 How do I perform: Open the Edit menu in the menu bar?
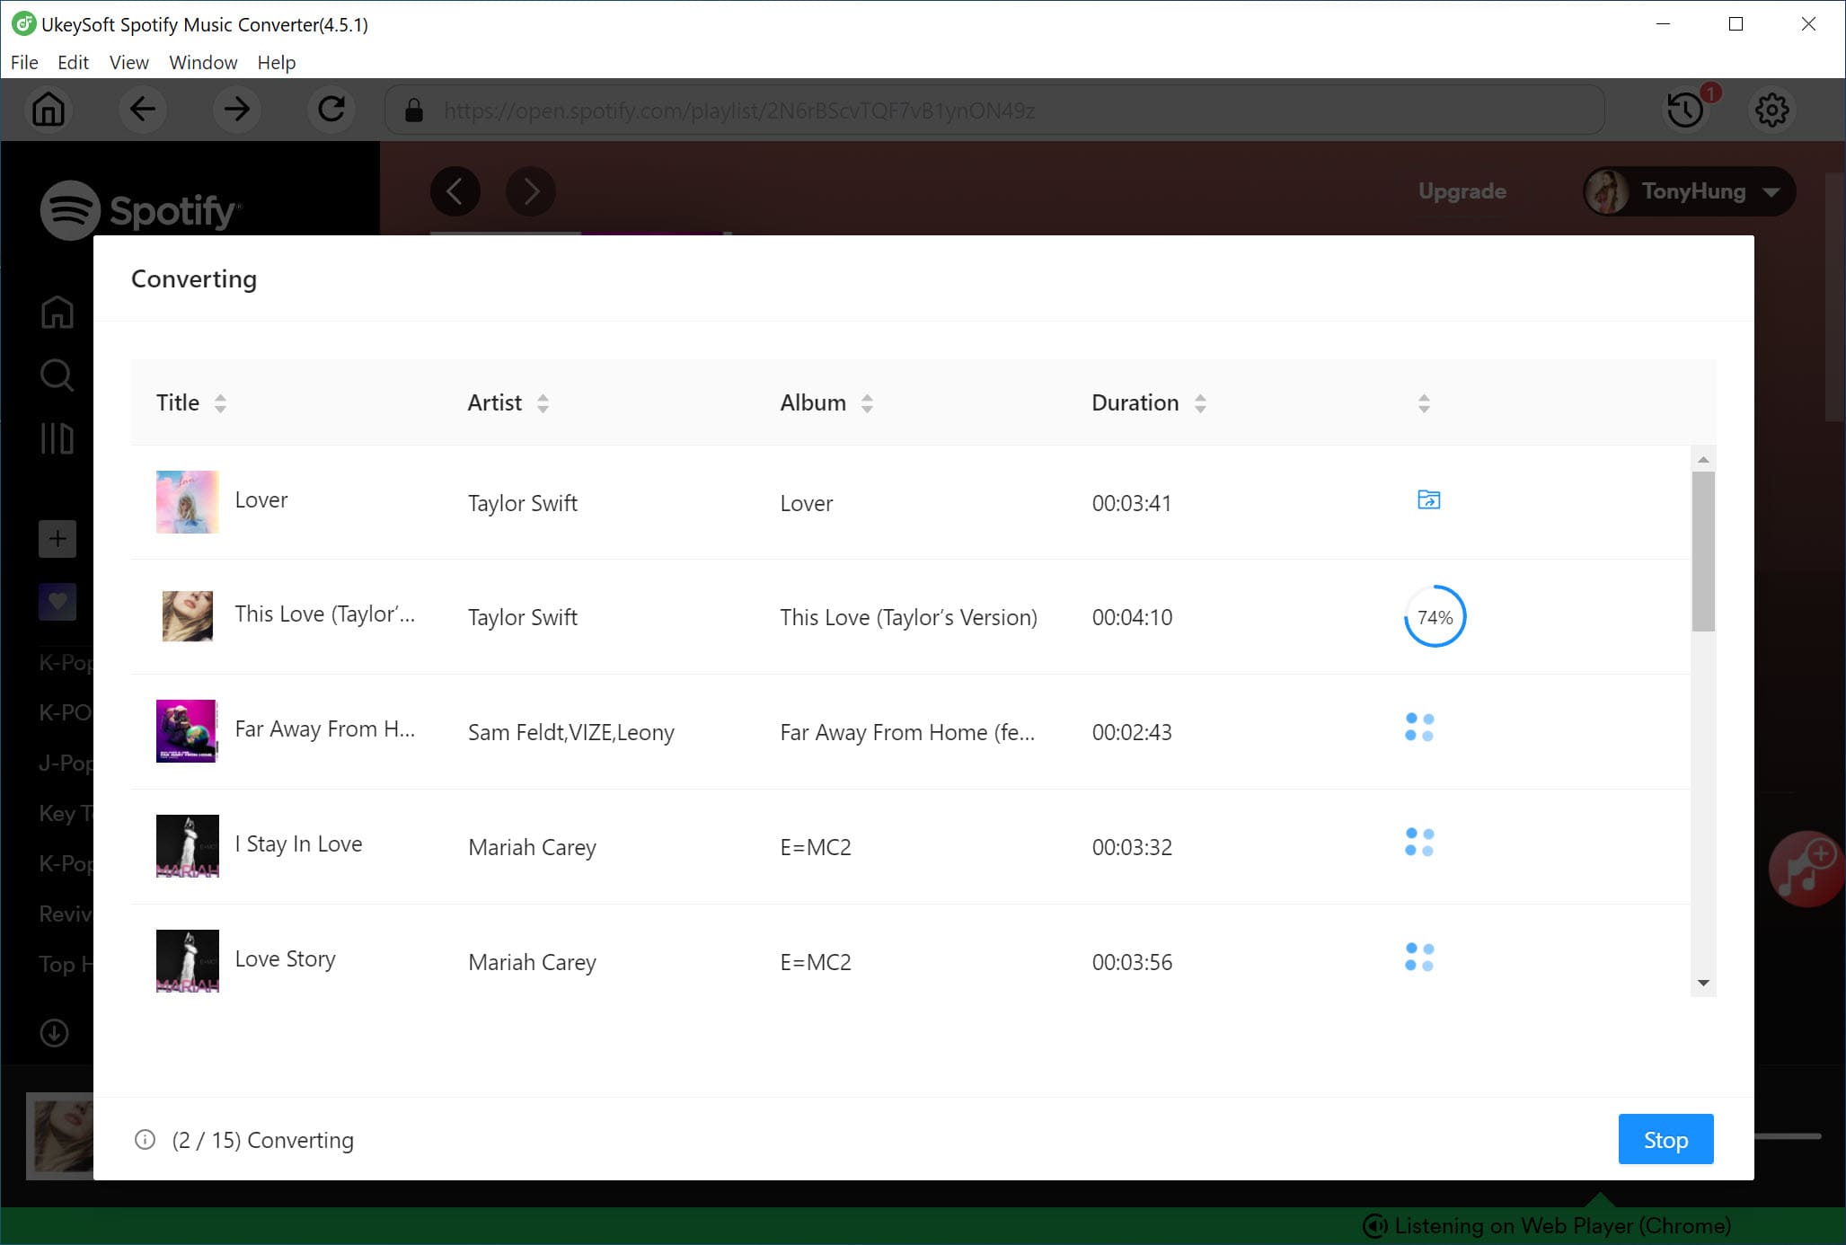click(x=72, y=61)
